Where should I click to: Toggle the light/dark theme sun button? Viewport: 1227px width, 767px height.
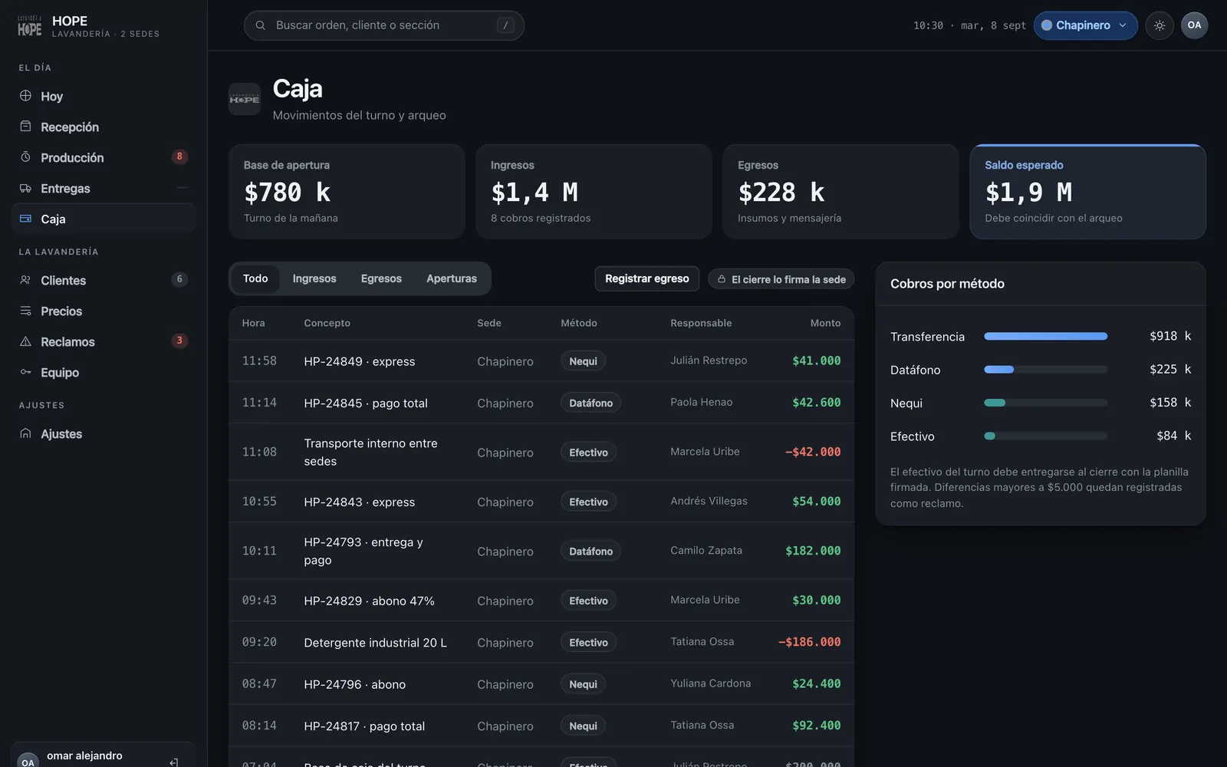tap(1160, 25)
